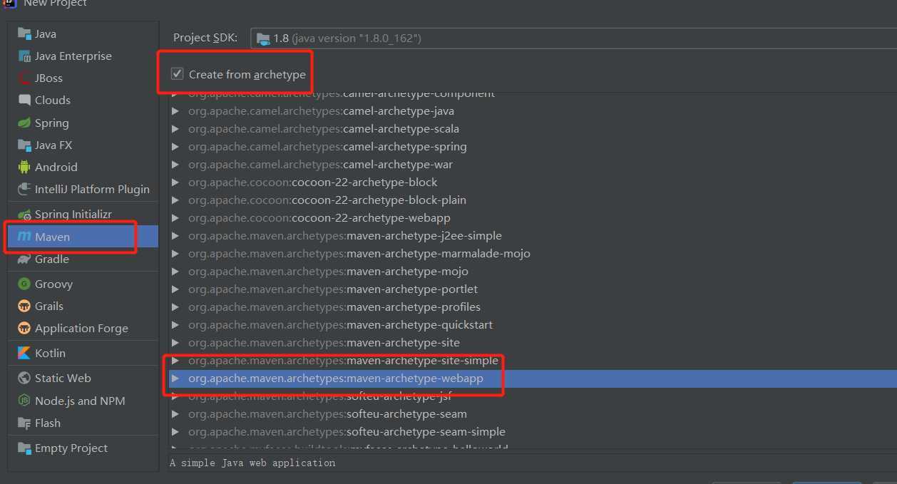Expand maven-archetype-j2ee-simple node

pos(175,236)
